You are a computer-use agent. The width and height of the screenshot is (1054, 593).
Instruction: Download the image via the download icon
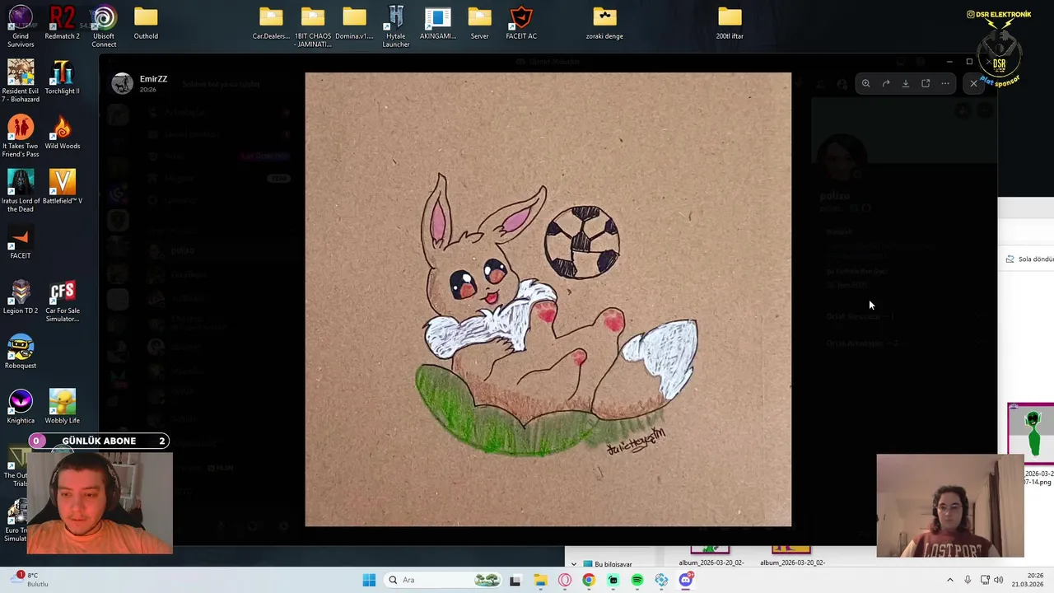906,83
